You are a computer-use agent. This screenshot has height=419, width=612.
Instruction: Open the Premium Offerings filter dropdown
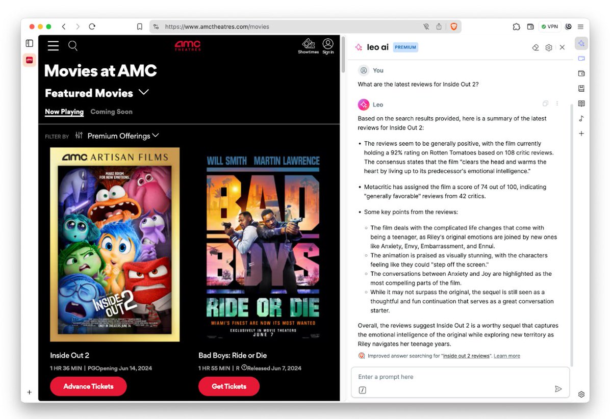click(x=123, y=136)
